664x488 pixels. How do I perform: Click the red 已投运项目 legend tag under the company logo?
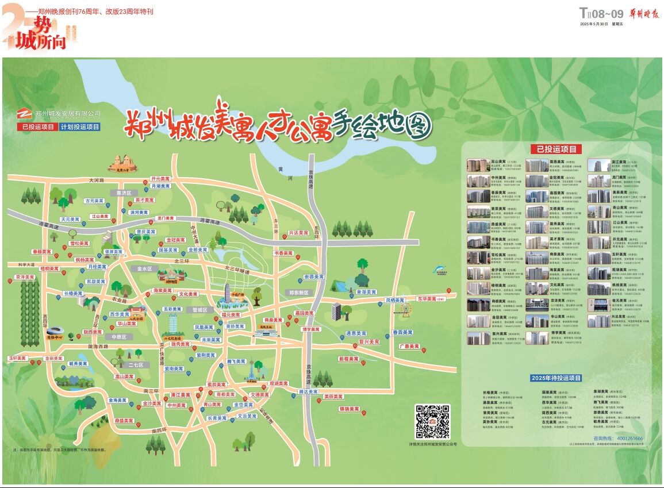(x=38, y=126)
